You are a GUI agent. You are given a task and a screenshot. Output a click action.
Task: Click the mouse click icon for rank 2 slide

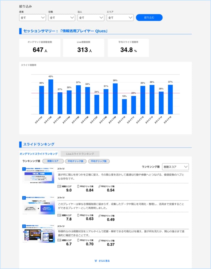click(78, 215)
